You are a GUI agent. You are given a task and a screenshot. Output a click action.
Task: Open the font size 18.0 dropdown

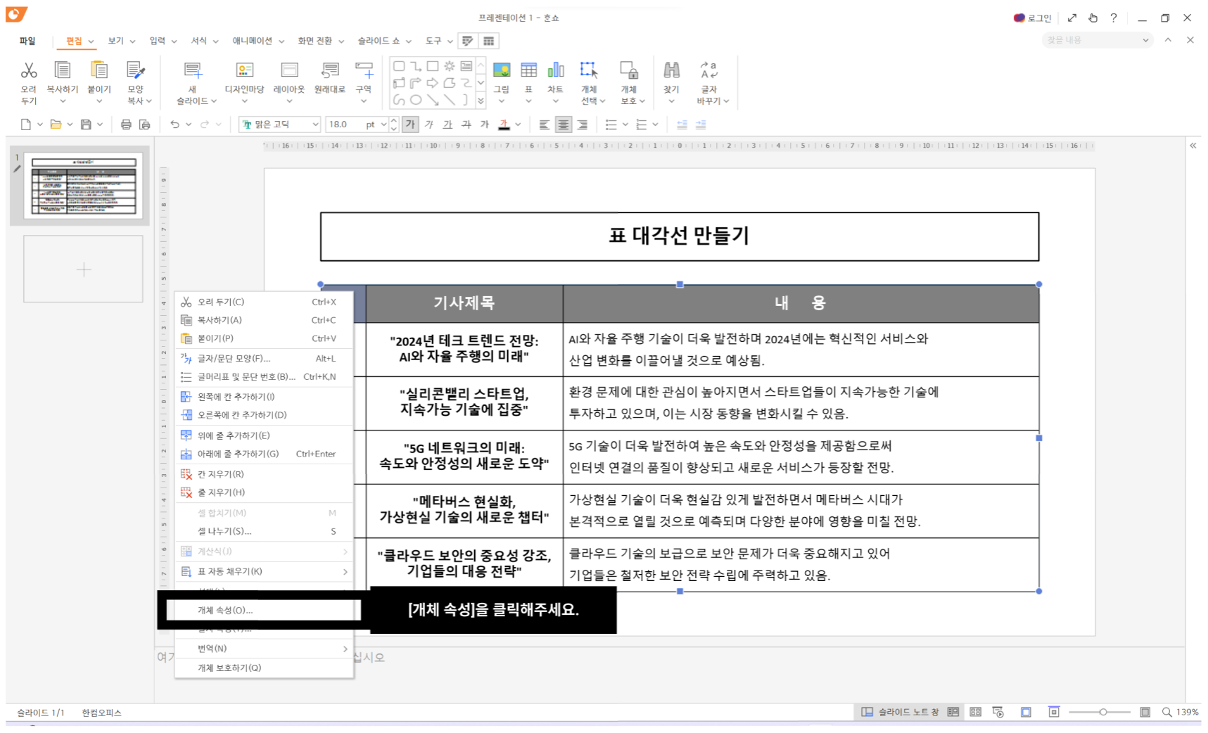[x=383, y=125]
